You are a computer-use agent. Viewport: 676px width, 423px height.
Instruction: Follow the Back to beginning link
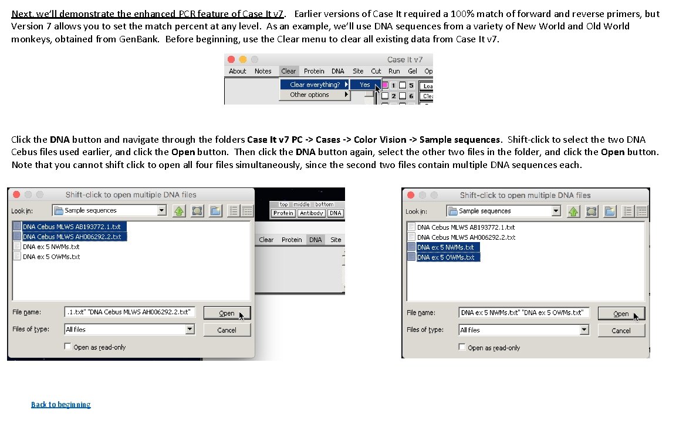[x=60, y=404]
